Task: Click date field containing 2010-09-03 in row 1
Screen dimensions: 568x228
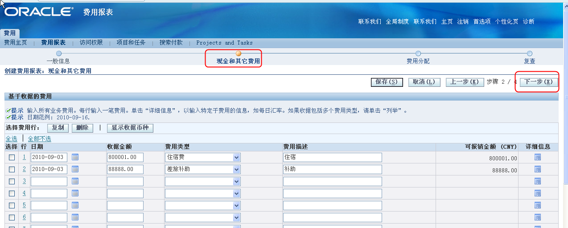Action: (x=49, y=157)
